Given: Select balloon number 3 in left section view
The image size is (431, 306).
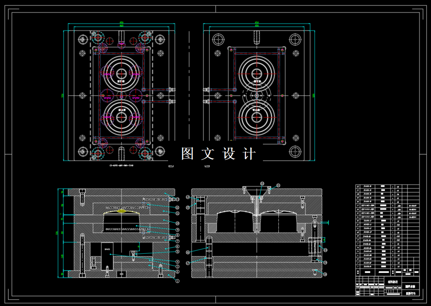Looking at the screenshot, I should click(x=178, y=267).
